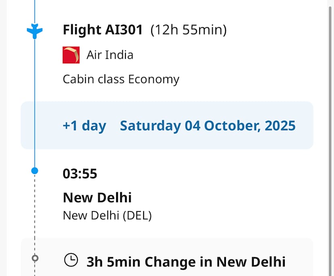Click the +1 day indicator
Viewport: 334px width, 276px height.
point(84,125)
